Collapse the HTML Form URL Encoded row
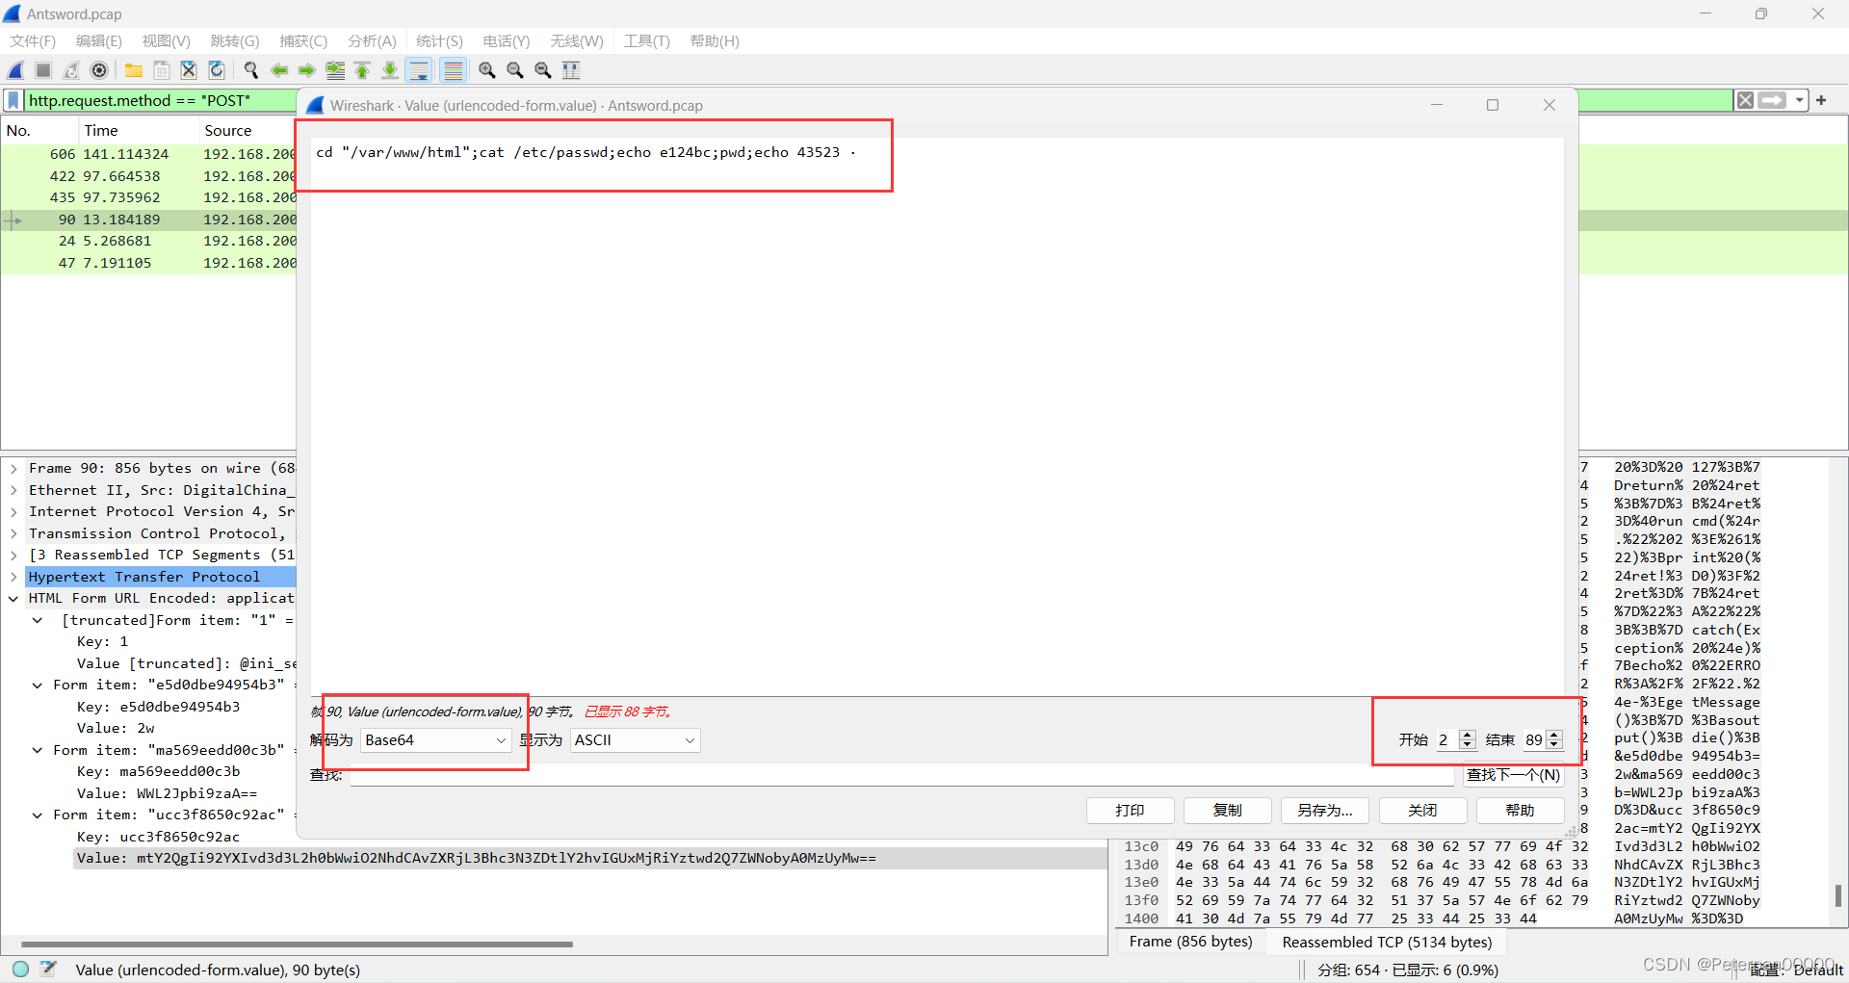 coord(13,599)
